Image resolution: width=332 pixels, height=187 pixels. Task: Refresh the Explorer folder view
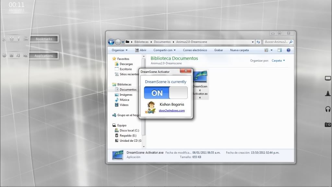[258, 42]
